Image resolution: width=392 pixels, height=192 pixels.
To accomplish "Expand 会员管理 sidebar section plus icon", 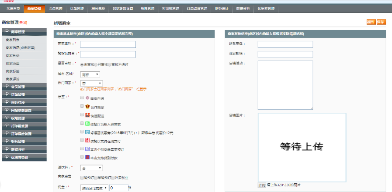I will pyautogui.click(x=7, y=87).
